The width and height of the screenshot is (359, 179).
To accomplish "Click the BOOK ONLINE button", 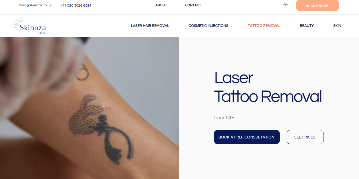I will tap(317, 5).
